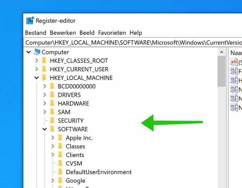
Task: Collapse HKEY_LOCAL_MACHINE chevron
Action: (x=37, y=78)
